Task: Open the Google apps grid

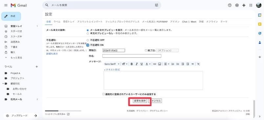Action: pos(251,5)
